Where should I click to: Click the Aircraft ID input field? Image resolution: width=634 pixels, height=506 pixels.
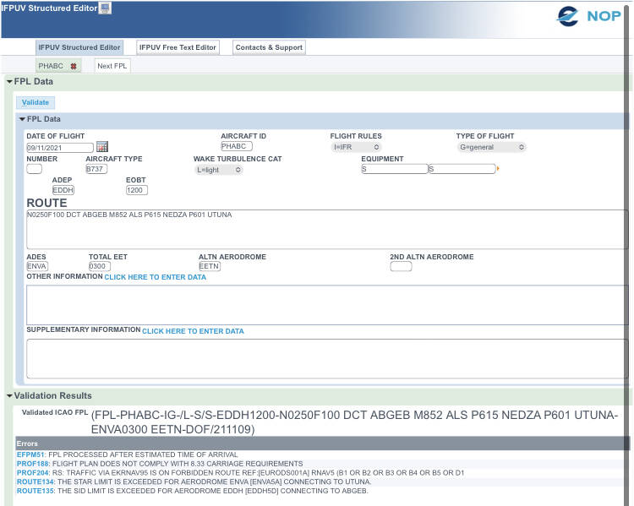[236, 147]
